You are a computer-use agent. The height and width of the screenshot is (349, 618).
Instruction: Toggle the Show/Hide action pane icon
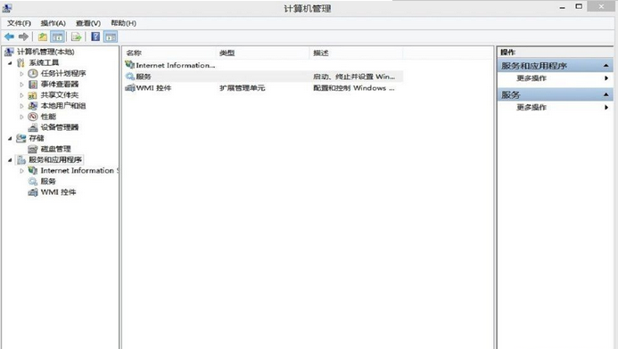[111, 37]
